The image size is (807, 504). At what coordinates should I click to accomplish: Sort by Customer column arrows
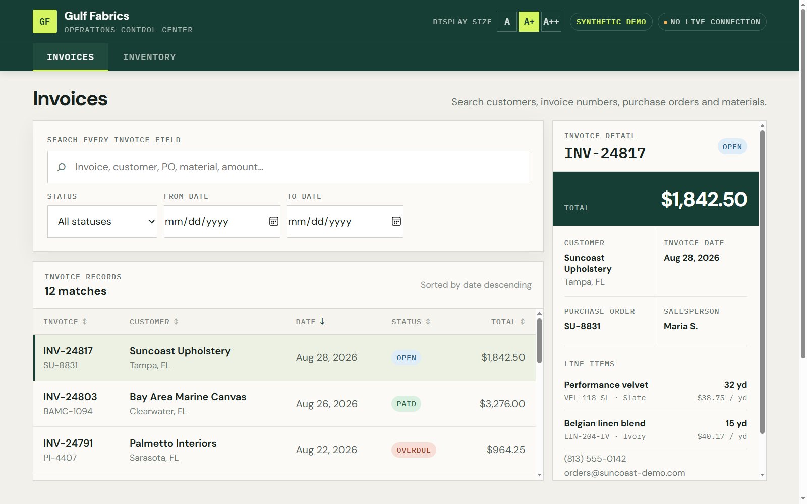tap(176, 322)
